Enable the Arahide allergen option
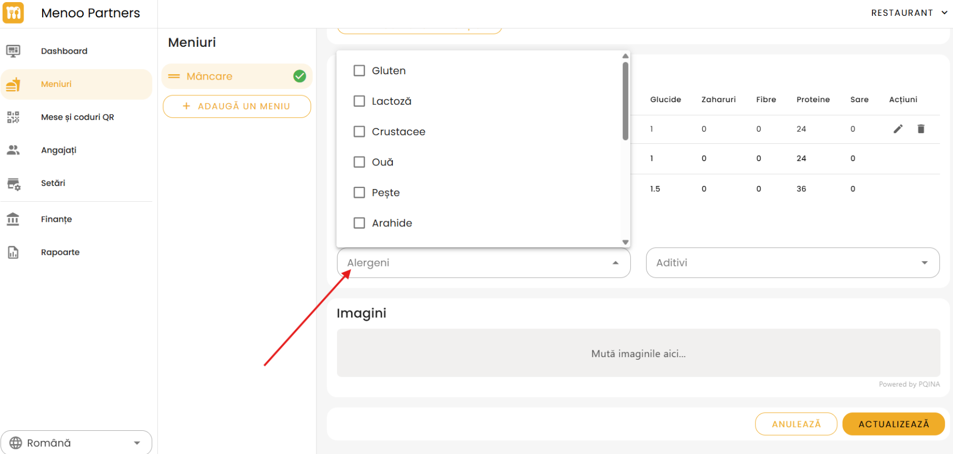953x454 pixels. tap(359, 223)
